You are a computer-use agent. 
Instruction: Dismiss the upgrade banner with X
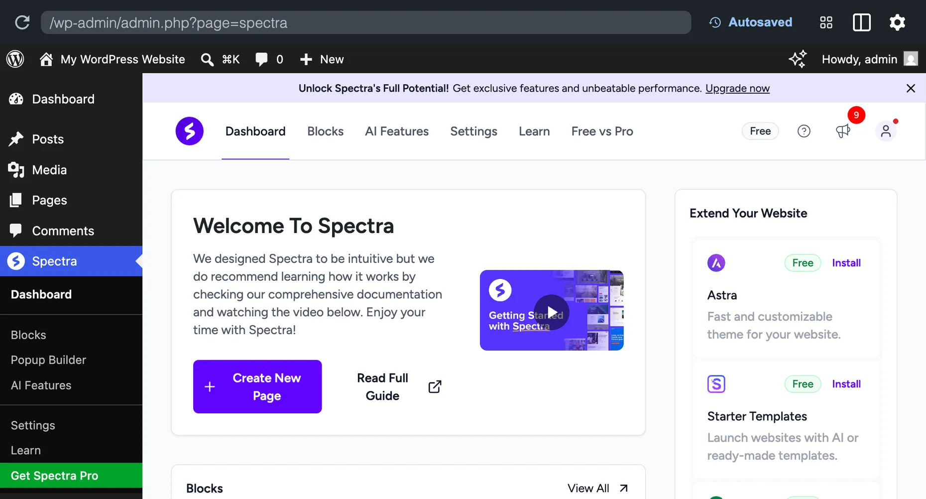(911, 88)
